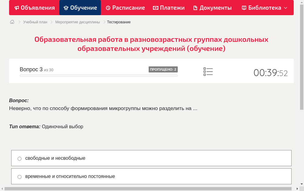304x191 pixels.
Task: Click the clock icon beside Расписание
Action: [x=108, y=8]
